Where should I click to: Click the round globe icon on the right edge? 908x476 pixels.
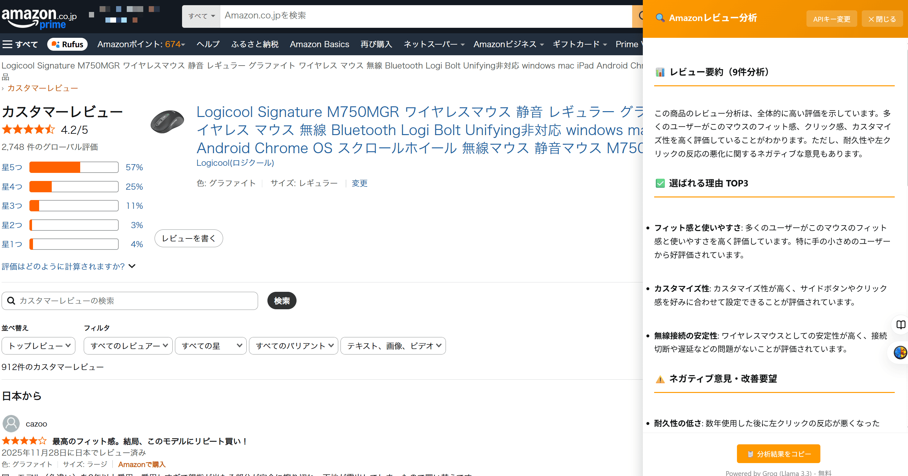click(x=900, y=352)
